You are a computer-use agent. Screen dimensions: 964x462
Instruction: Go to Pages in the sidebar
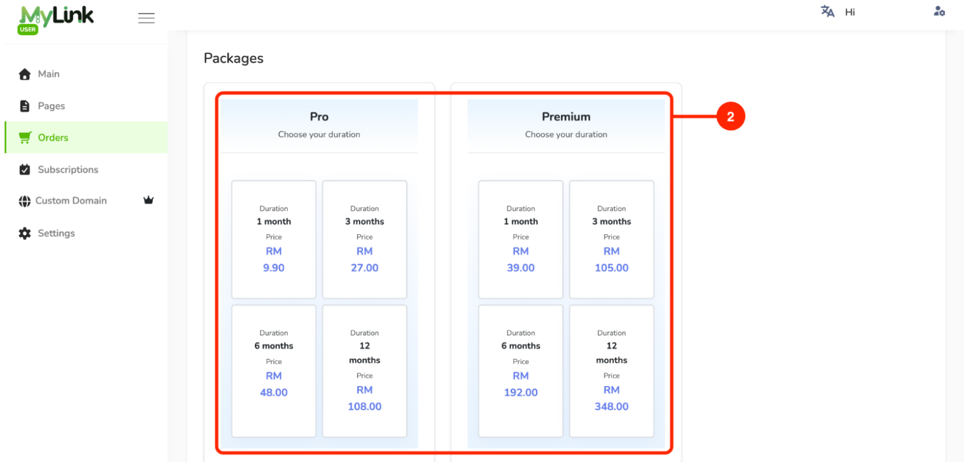86,106
